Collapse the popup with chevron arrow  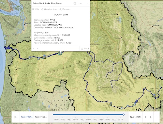[x=81, y=4]
